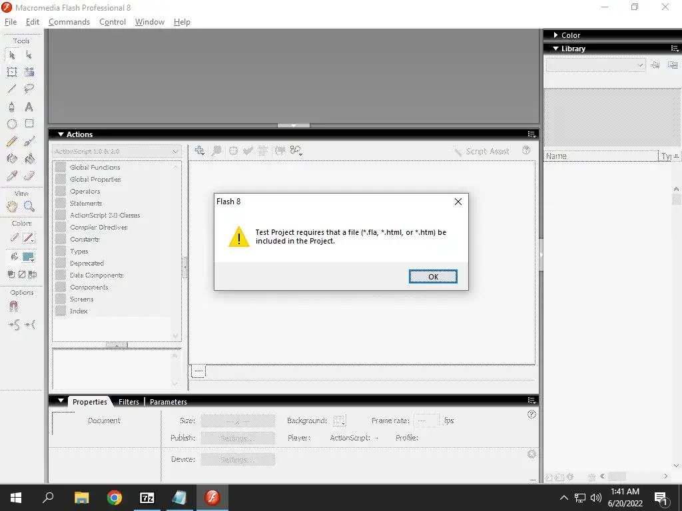Select the Line tool
The width and height of the screenshot is (682, 511).
pyautogui.click(x=12, y=89)
